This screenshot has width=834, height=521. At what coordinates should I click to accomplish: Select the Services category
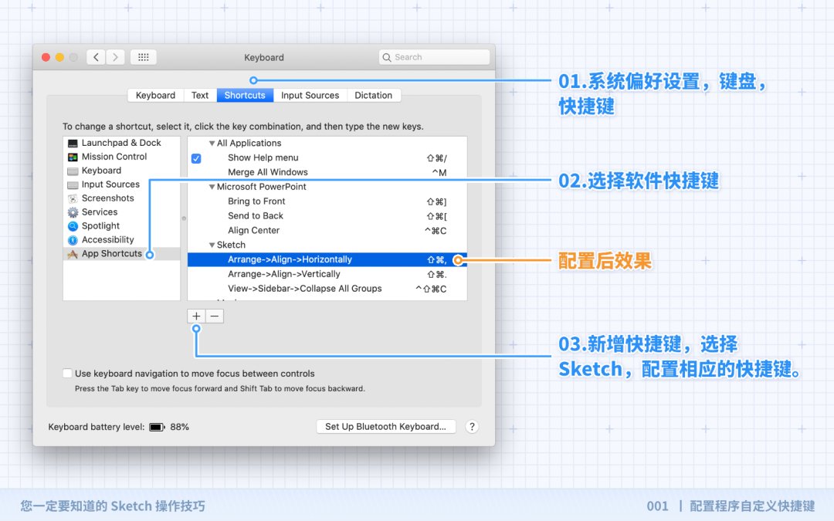(x=122, y=212)
